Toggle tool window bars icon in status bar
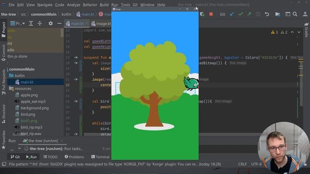 point(4,164)
